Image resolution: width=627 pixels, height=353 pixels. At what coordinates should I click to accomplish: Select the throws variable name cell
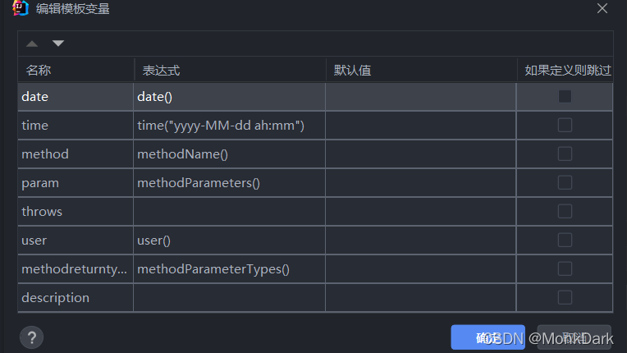[76, 212]
